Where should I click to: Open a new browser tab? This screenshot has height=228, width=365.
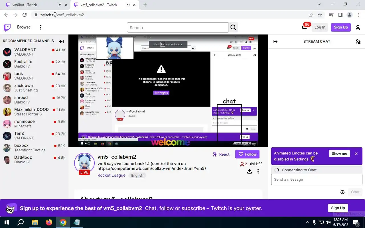pyautogui.click(x=145, y=5)
